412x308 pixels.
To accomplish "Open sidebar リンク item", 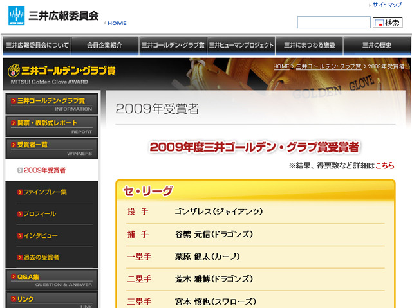I will click(51, 300).
